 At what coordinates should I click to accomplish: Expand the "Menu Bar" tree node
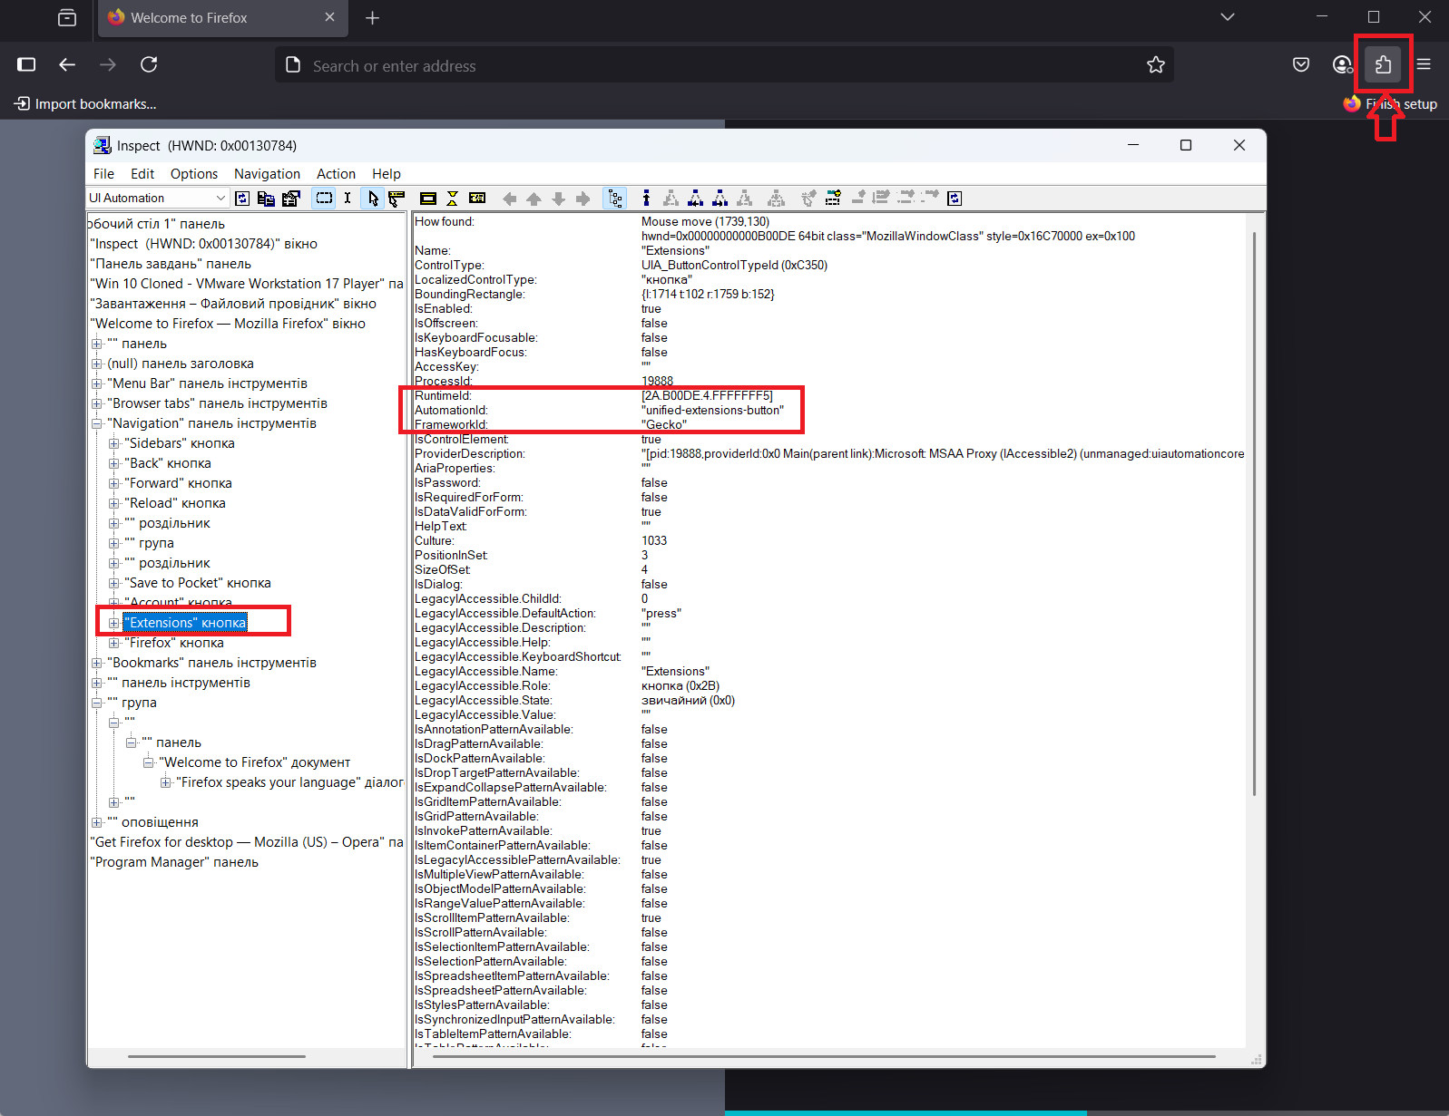click(x=97, y=383)
